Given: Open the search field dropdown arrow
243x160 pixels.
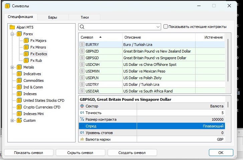Looking at the screenshot, I should (158, 27).
